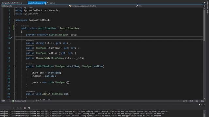The width and height of the screenshot is (209, 117).
Task: Click the CRLF line ending indicator
Action: click(x=202, y=101)
